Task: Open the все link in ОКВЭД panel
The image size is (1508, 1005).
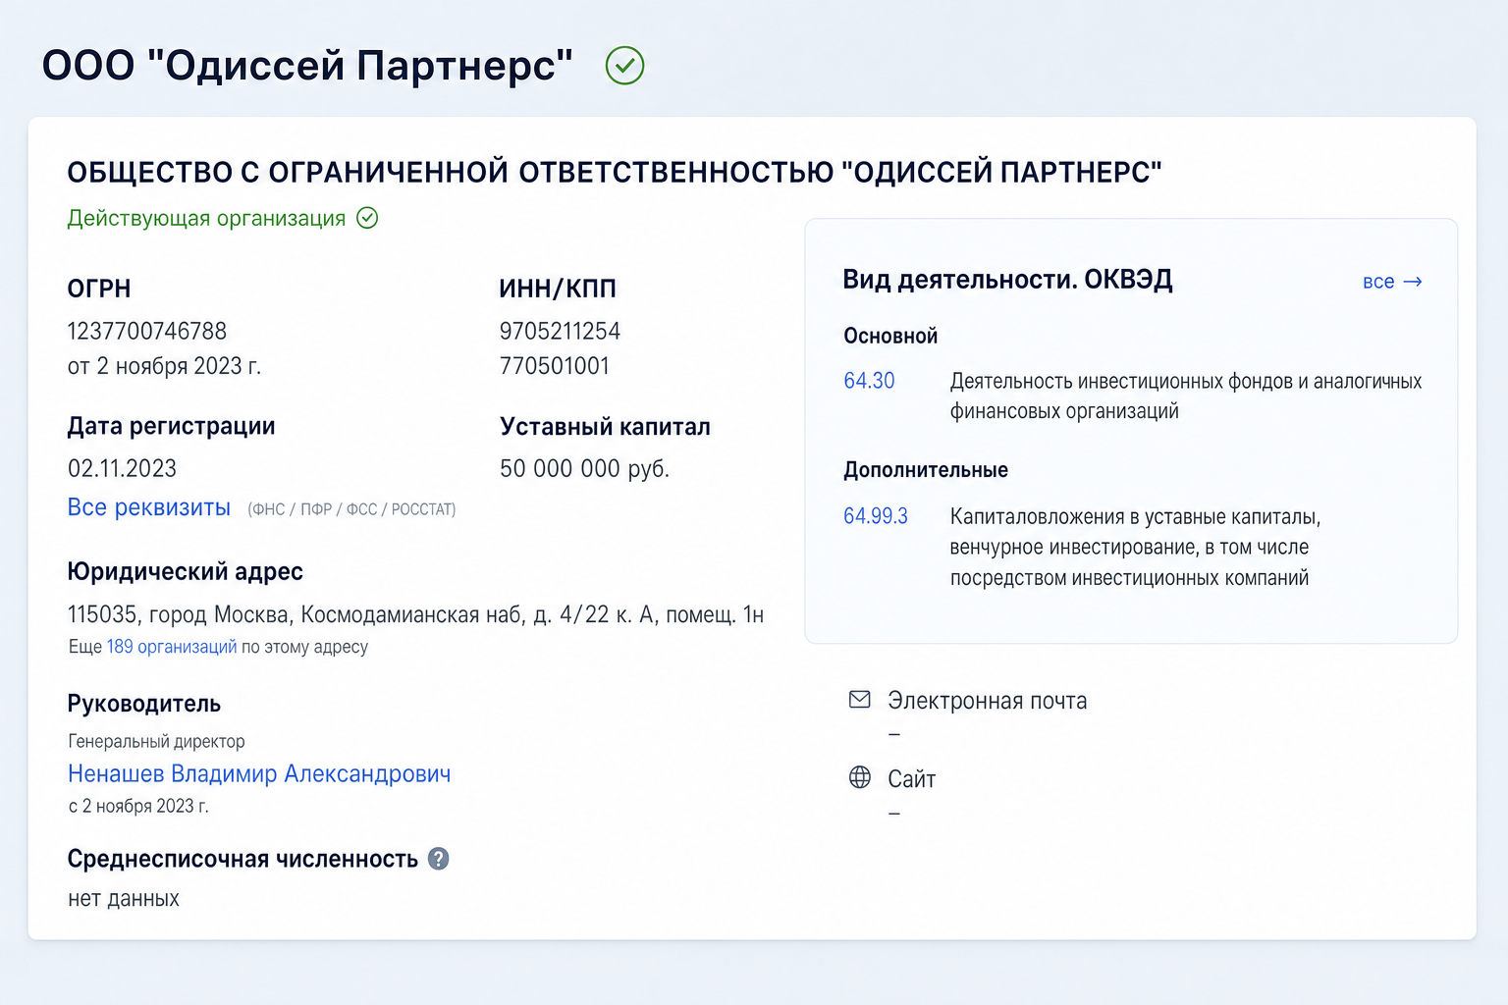Action: 1378,282
